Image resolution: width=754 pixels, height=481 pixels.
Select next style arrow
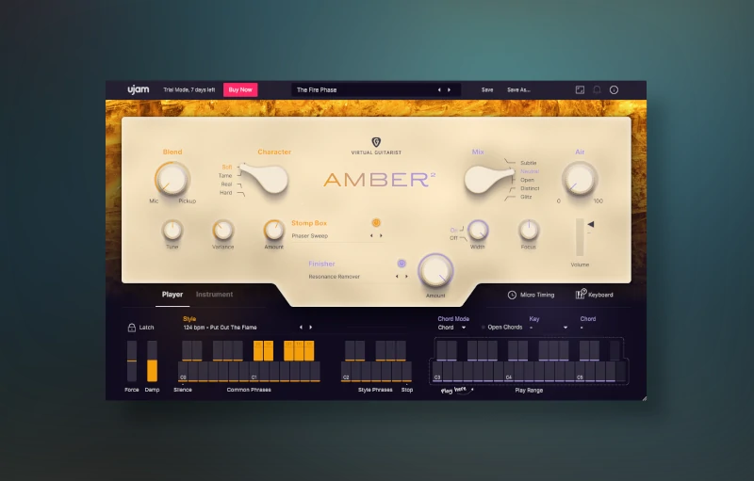pyautogui.click(x=311, y=328)
